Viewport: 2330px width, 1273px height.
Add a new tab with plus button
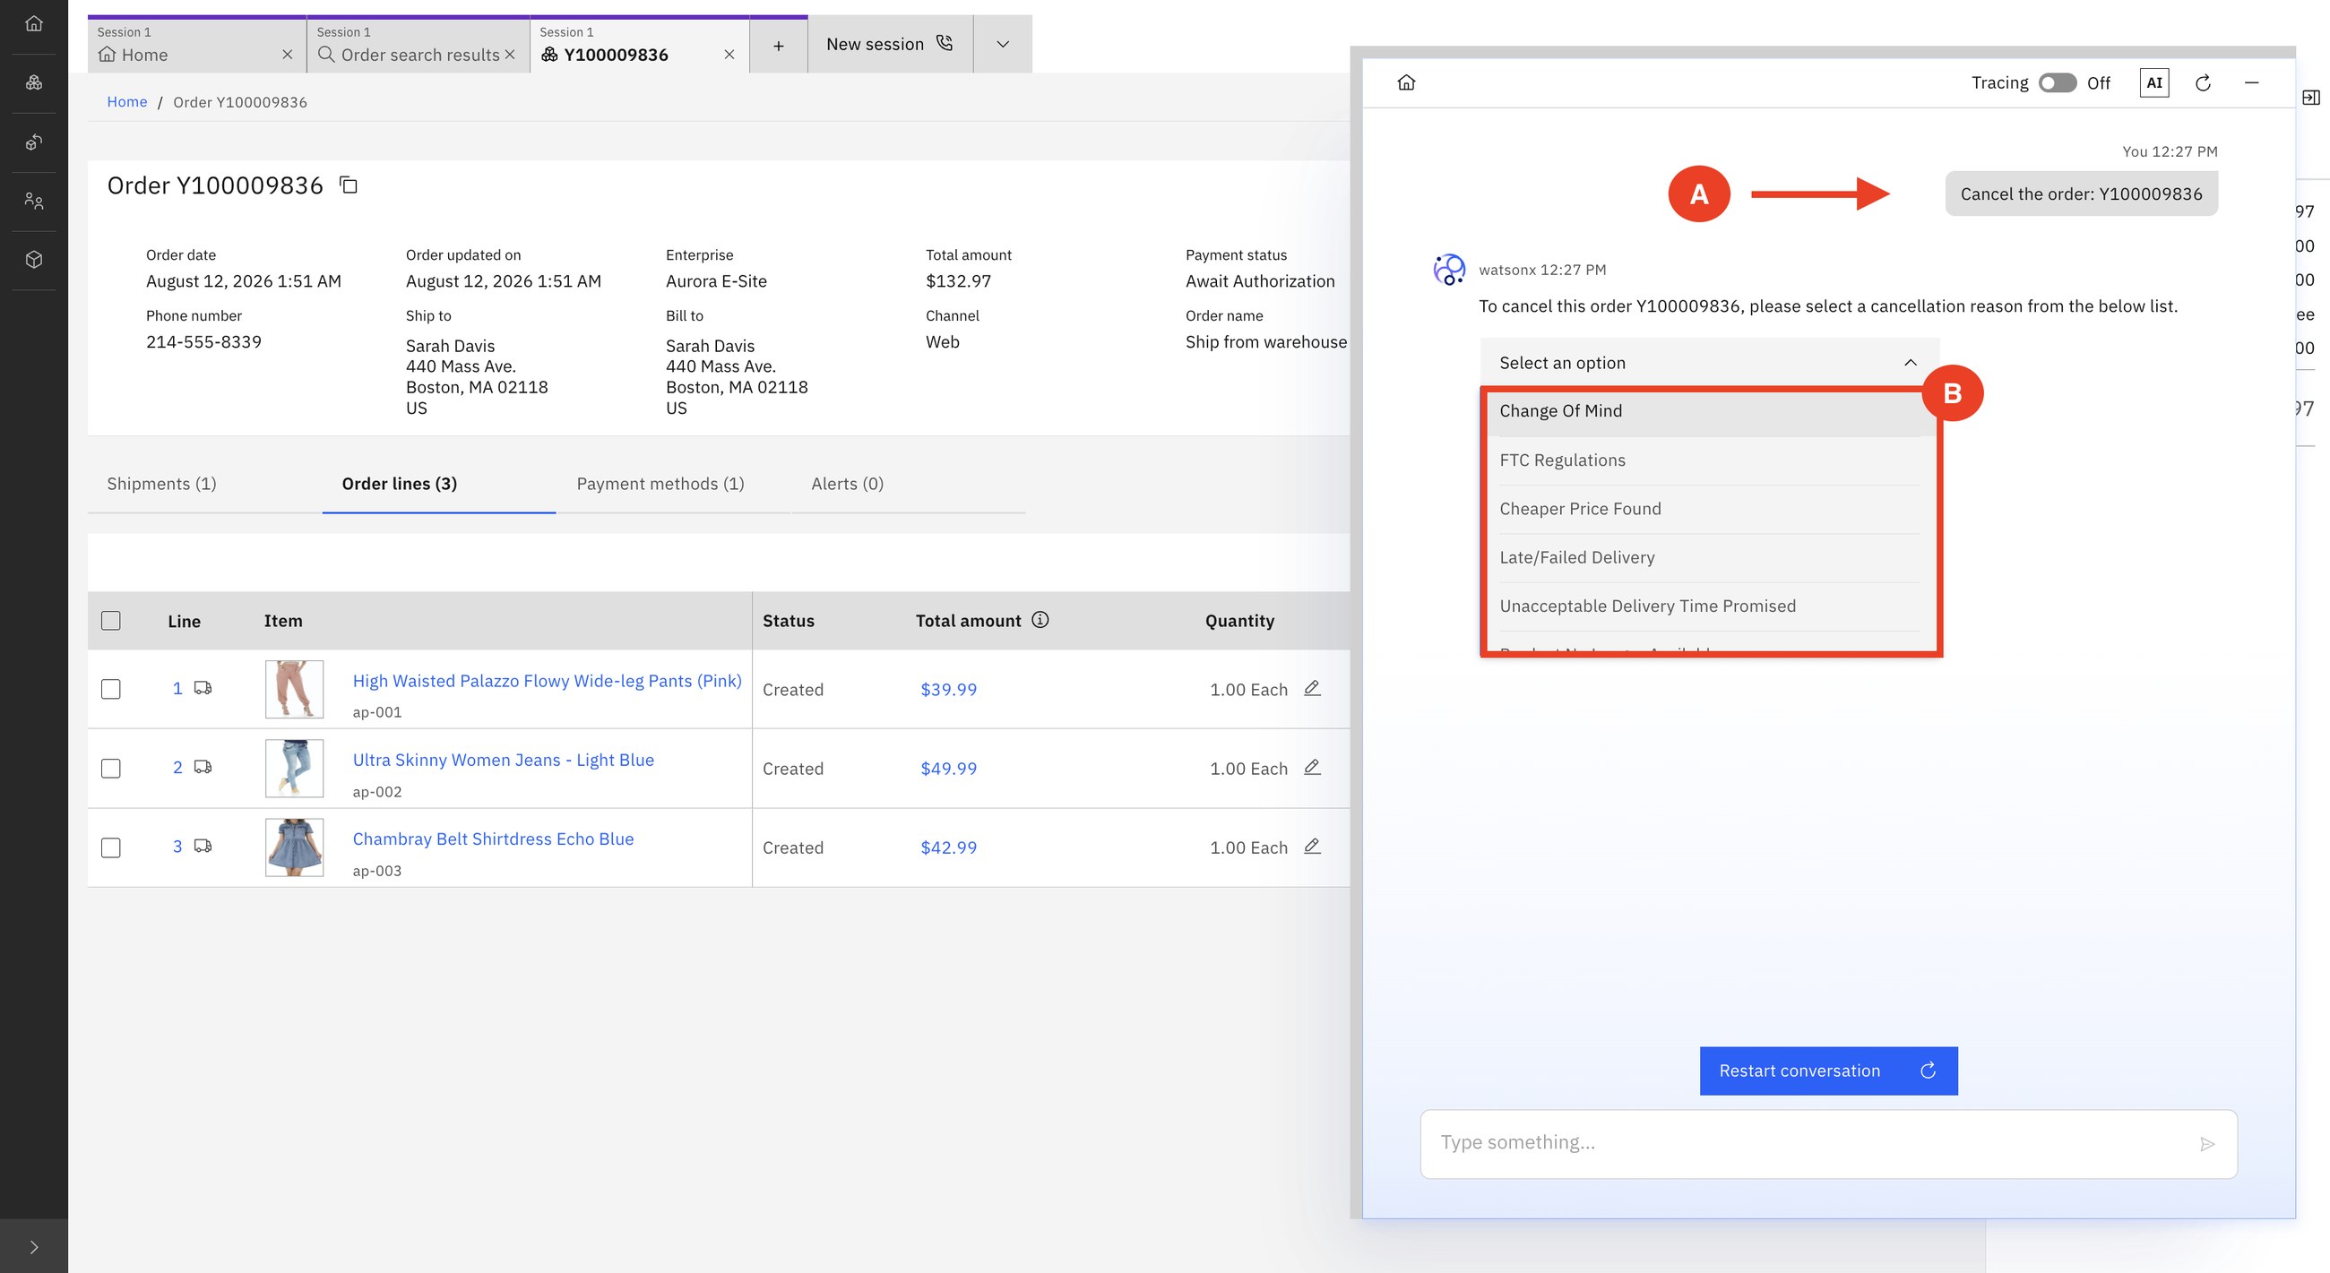(778, 45)
